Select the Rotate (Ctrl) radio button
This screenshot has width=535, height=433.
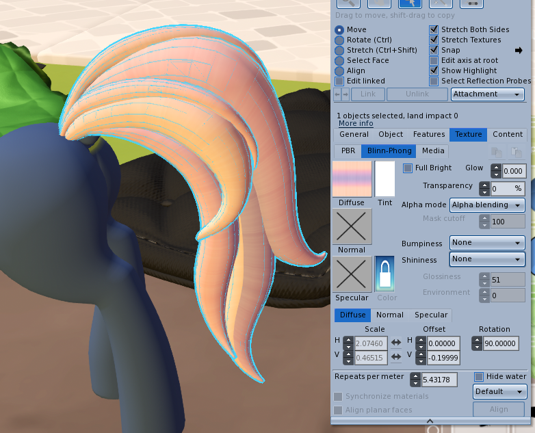339,40
